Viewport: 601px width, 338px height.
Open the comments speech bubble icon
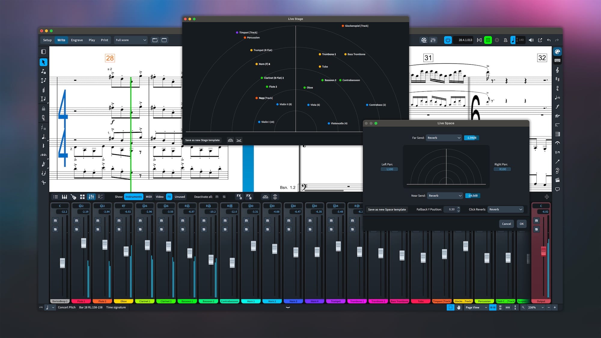(x=557, y=189)
